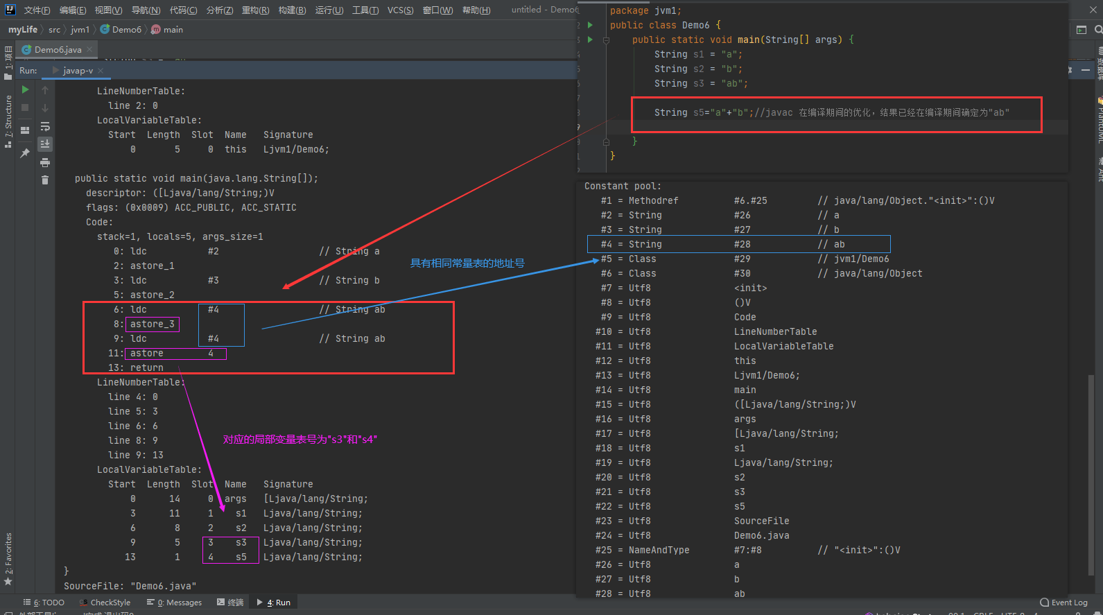Open the Structure tool window from left sidebar
Screen dimensions: 1103x615
[x=8, y=121]
